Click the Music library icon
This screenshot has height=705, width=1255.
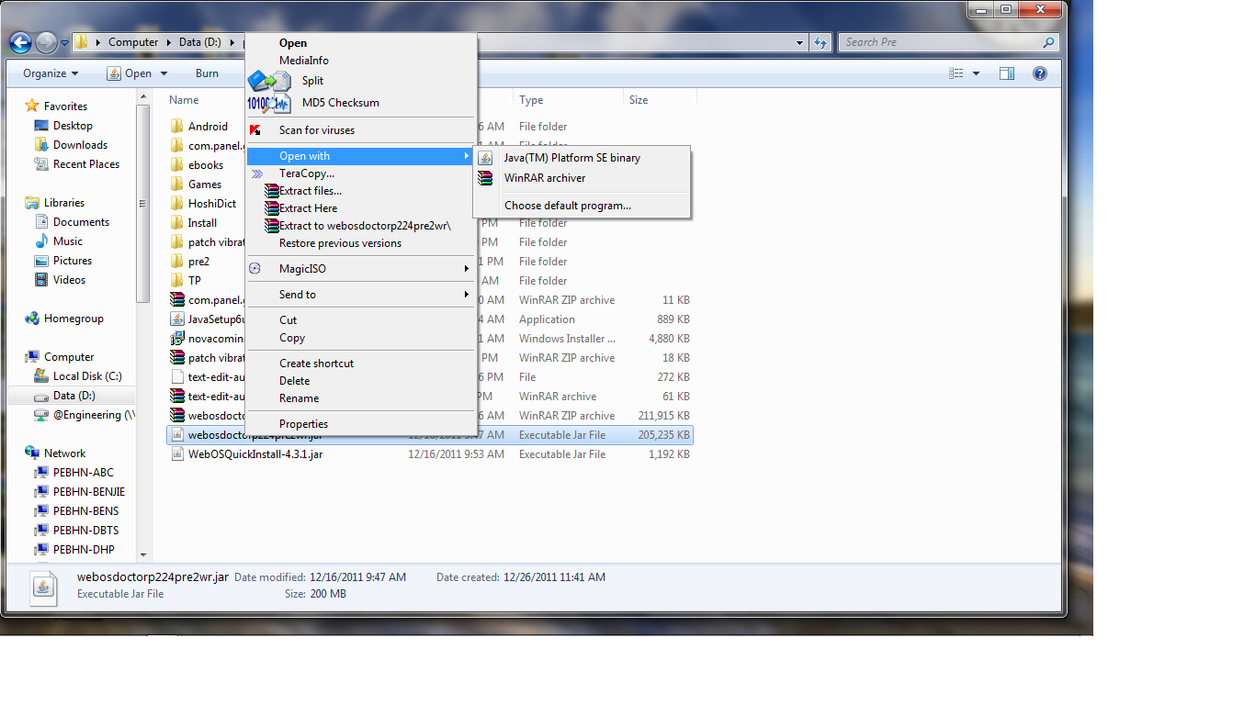pyautogui.click(x=40, y=241)
